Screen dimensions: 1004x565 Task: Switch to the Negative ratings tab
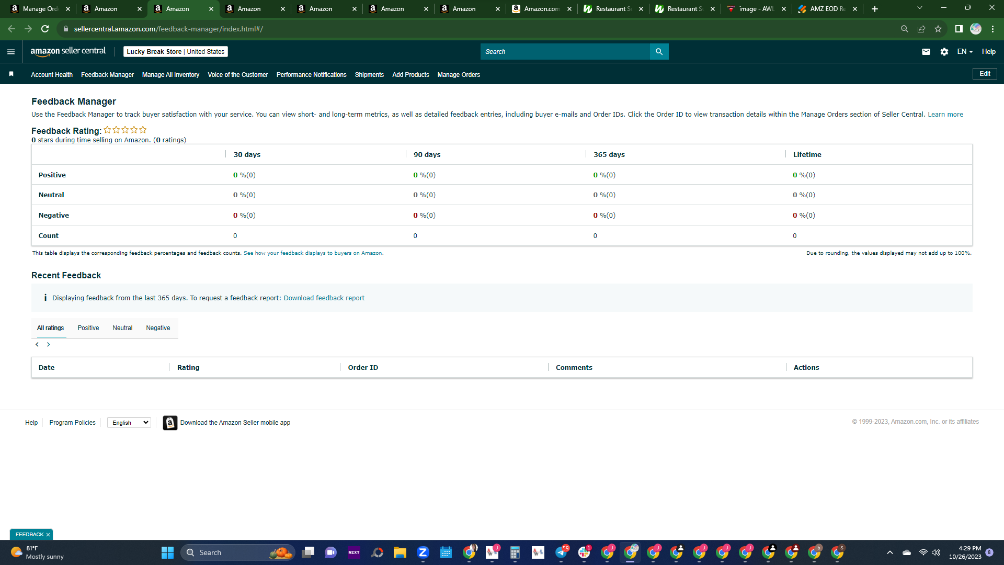point(158,328)
